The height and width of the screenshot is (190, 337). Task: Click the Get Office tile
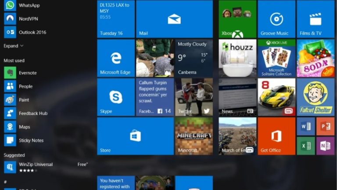click(276, 136)
